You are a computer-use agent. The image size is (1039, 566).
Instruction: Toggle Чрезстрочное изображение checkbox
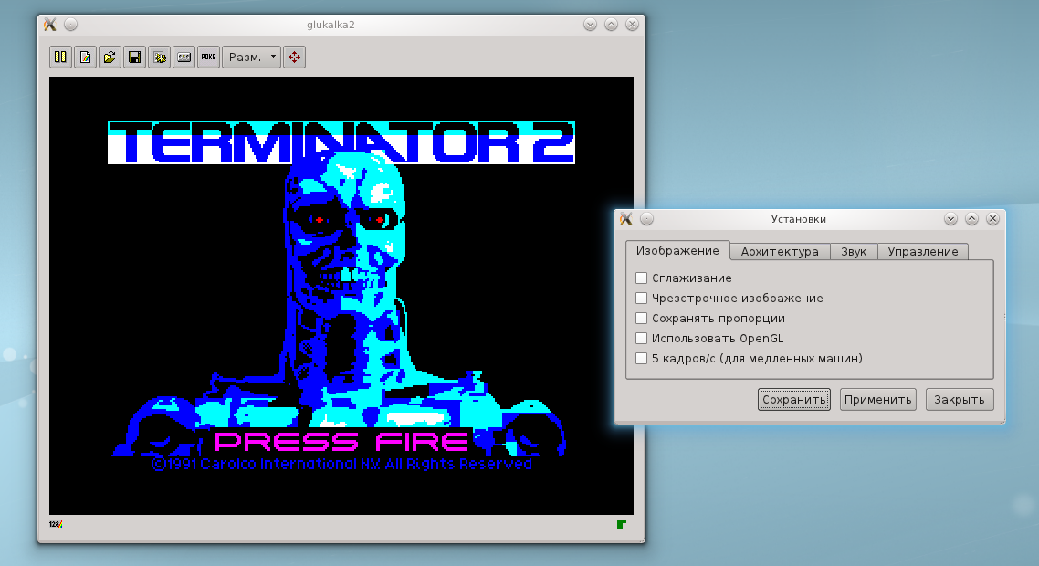(x=642, y=299)
